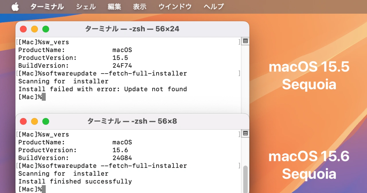This screenshot has width=367, height=193.
Task: Click the Install finished successfully output line
Action: tap(75, 181)
